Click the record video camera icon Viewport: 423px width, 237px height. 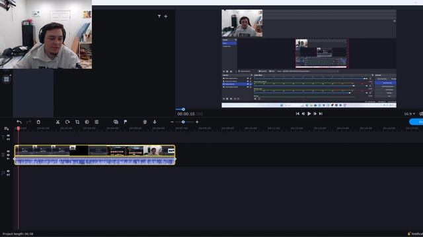[145, 122]
